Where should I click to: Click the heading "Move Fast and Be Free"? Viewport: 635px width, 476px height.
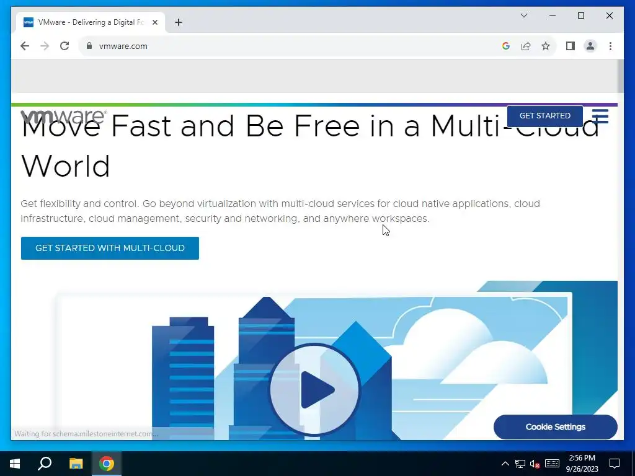[310, 146]
